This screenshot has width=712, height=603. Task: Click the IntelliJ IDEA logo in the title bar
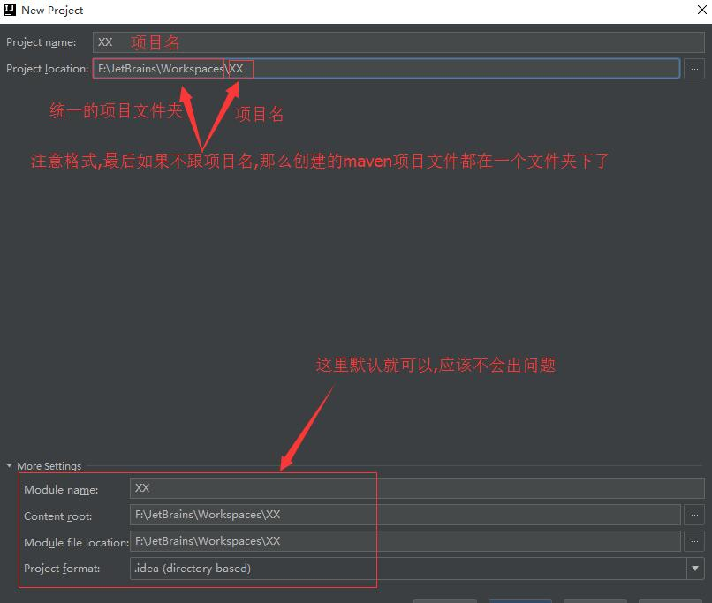pos(12,10)
